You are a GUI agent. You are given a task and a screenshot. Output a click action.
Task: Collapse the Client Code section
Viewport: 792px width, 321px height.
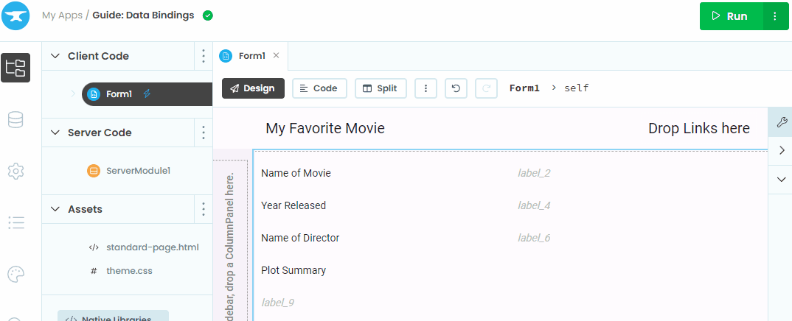pos(55,56)
